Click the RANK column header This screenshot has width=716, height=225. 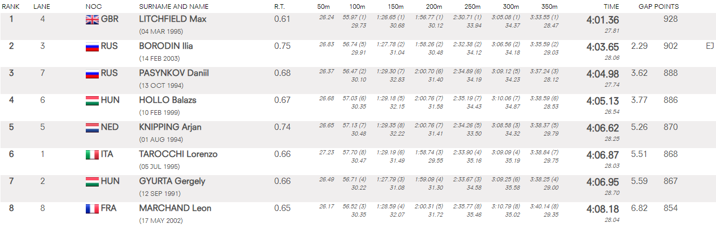click(x=10, y=7)
